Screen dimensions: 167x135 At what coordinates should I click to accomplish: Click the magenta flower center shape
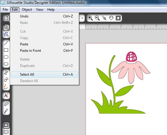click(131, 57)
